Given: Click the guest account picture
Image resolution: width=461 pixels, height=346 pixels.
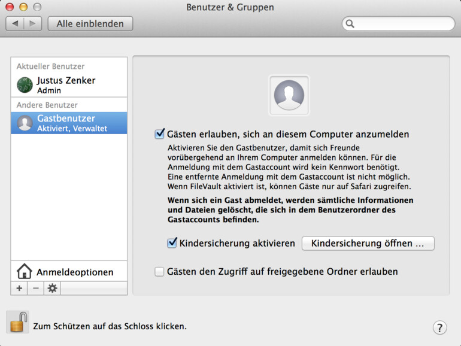Looking at the screenshot, I should coord(289,95).
